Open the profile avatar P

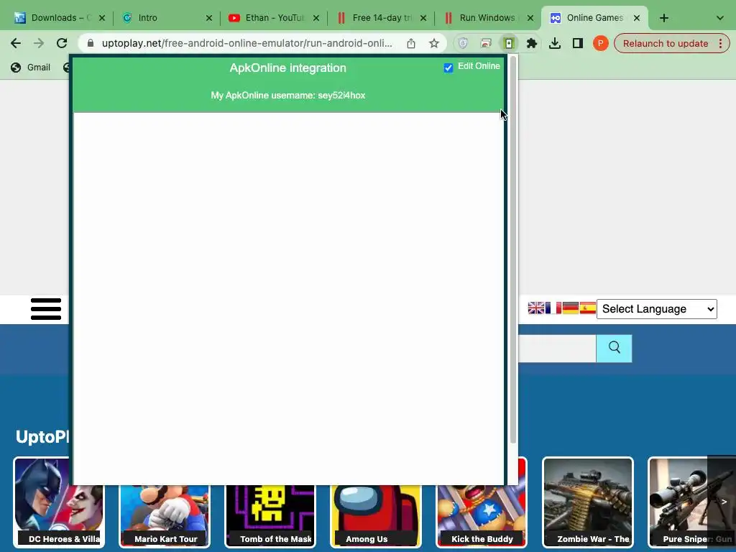pos(600,44)
